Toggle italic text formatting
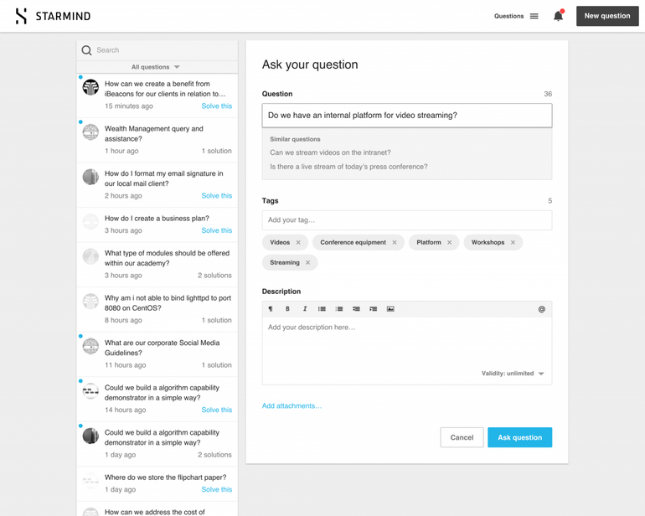The width and height of the screenshot is (645, 516). coord(305,309)
